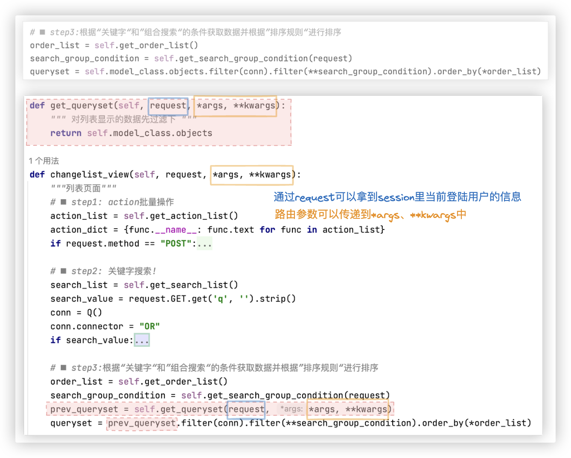Click the blue annotation text about session
Image resolution: width=571 pixels, height=458 pixels.
click(x=397, y=197)
